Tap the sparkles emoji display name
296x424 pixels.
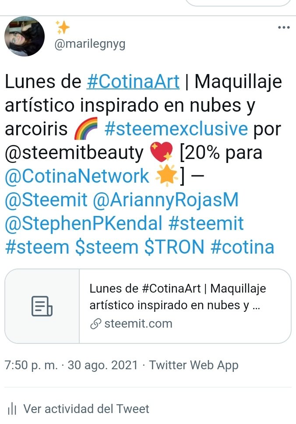pyautogui.click(x=63, y=28)
